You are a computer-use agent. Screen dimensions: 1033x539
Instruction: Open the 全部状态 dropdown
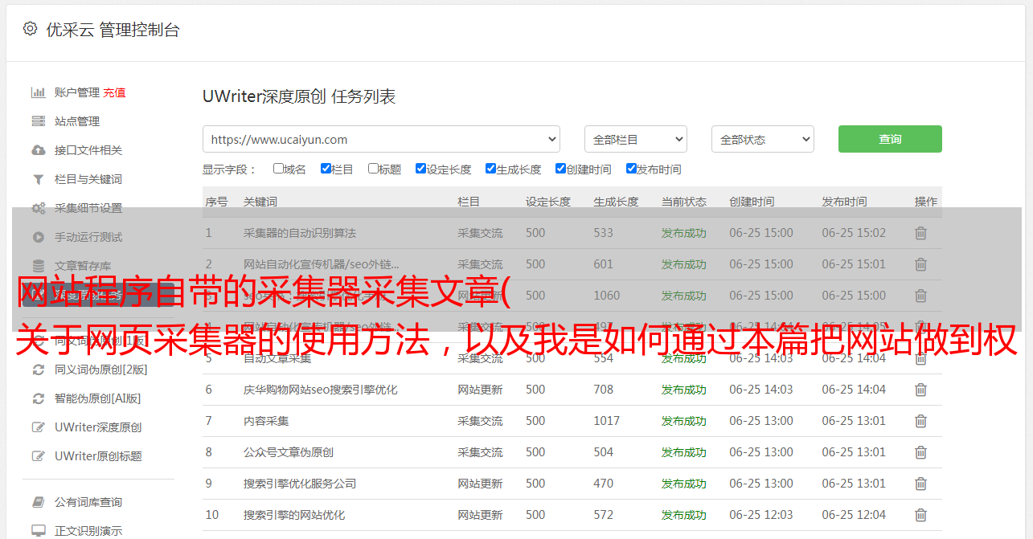click(x=763, y=139)
